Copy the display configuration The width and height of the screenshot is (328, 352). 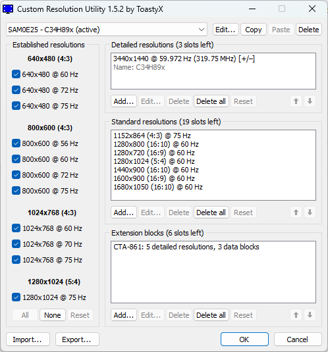254,30
